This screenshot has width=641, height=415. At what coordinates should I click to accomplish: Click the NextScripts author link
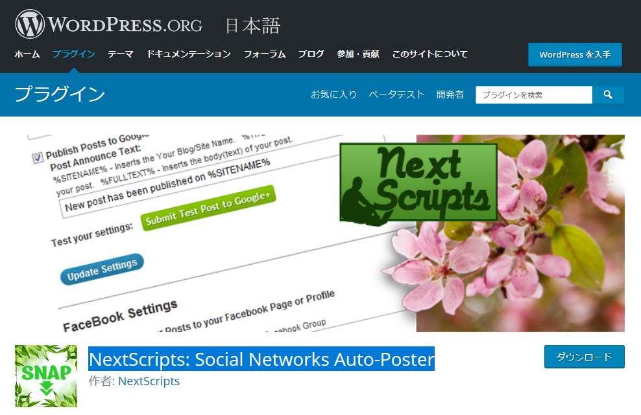click(x=149, y=381)
